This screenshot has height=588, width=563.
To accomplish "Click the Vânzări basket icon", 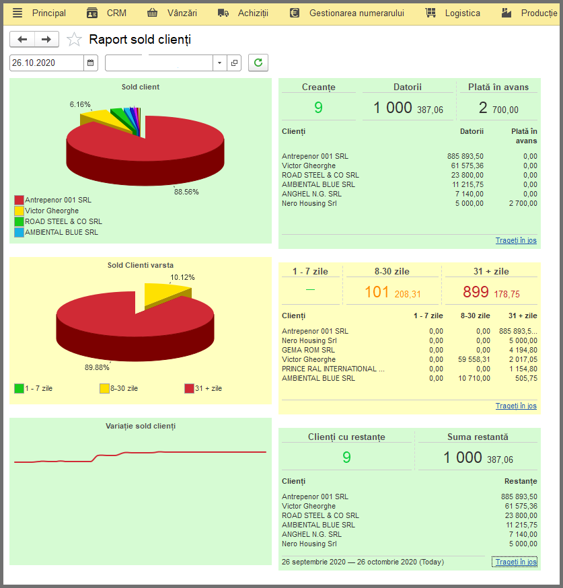I will (x=152, y=13).
